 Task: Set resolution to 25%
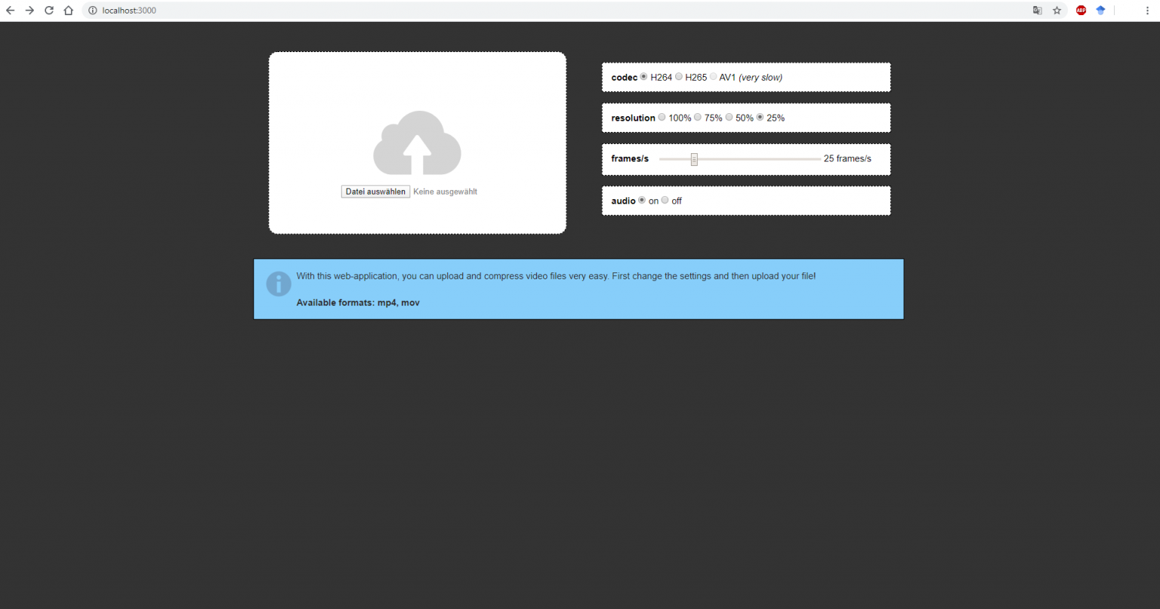(x=760, y=117)
